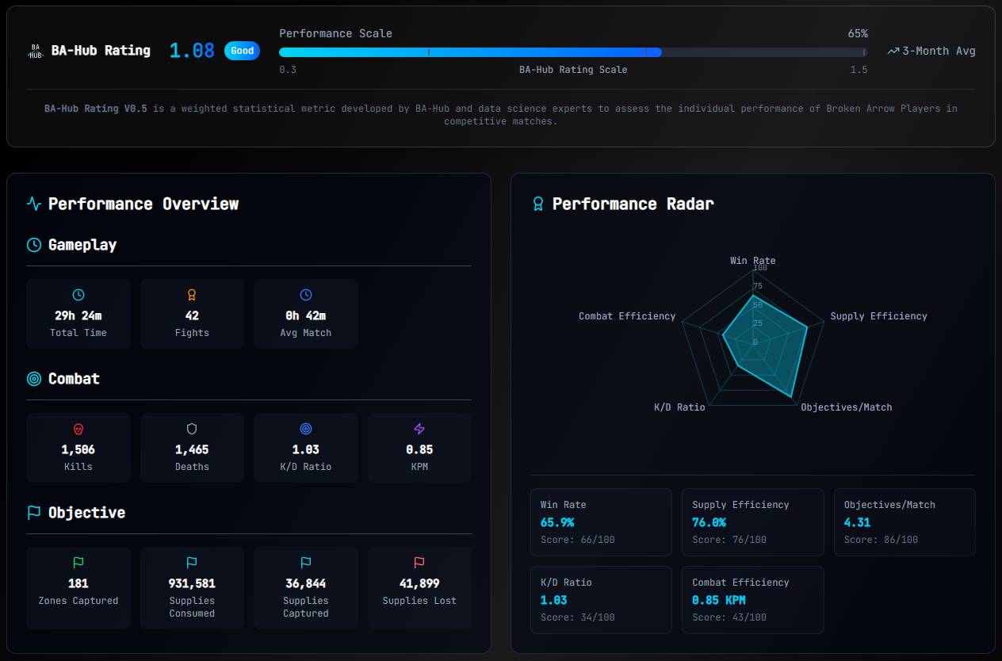Image resolution: width=1002 pixels, height=661 pixels.
Task: Select the flag icon above Supplies Consumed
Action: (x=192, y=563)
